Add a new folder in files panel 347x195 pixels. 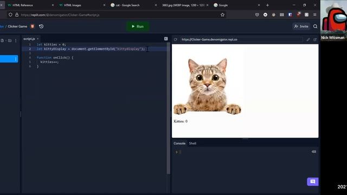pyautogui.click(x=10, y=41)
